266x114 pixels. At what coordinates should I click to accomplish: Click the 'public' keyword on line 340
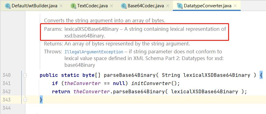pyautogui.click(x=49, y=75)
